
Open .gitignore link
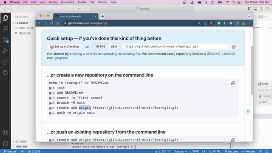pos(61,58)
